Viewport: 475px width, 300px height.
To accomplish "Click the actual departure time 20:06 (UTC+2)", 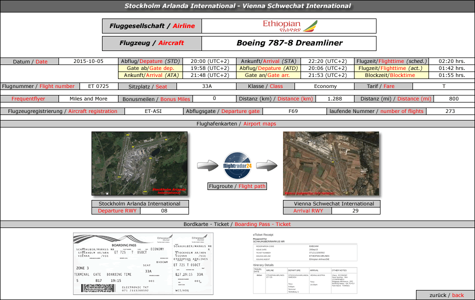I will coord(327,68).
